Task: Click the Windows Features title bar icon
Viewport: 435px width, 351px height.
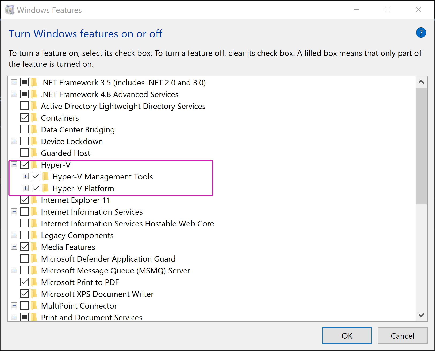Action: 10,10
